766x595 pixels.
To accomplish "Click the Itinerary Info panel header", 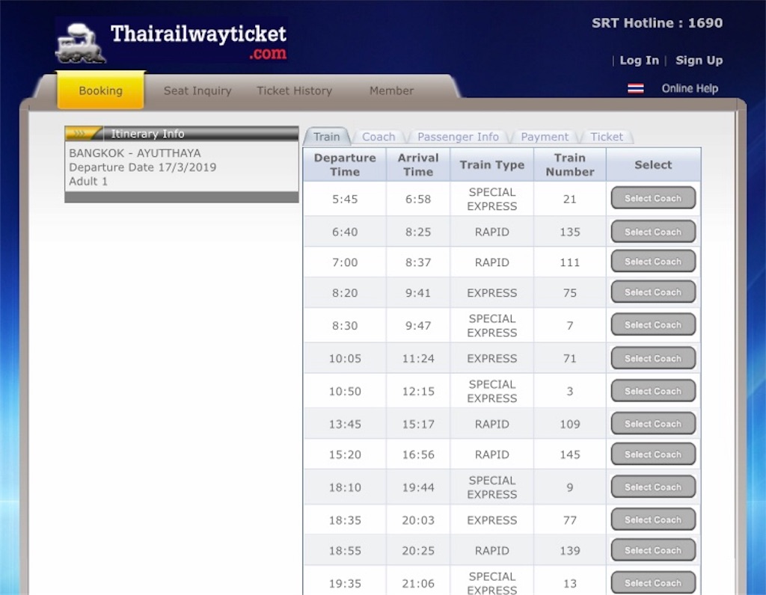I will 182,133.
